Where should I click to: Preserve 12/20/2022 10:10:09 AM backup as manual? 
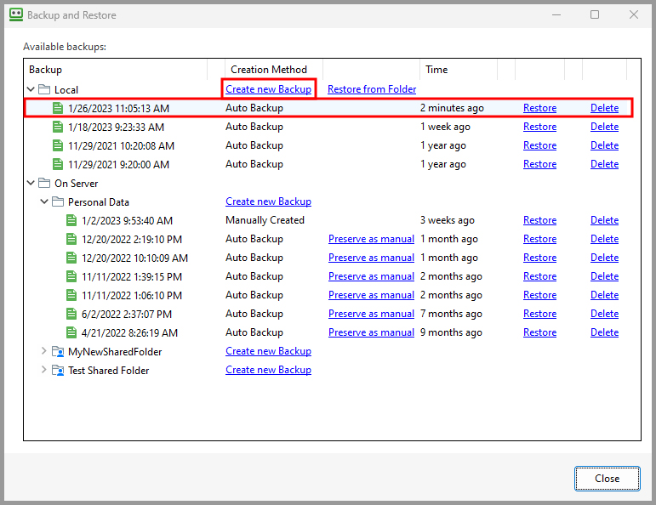pos(371,258)
